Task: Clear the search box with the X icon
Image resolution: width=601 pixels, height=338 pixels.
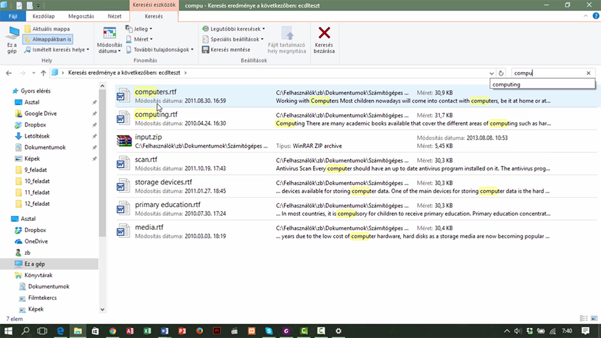Action: click(x=588, y=73)
